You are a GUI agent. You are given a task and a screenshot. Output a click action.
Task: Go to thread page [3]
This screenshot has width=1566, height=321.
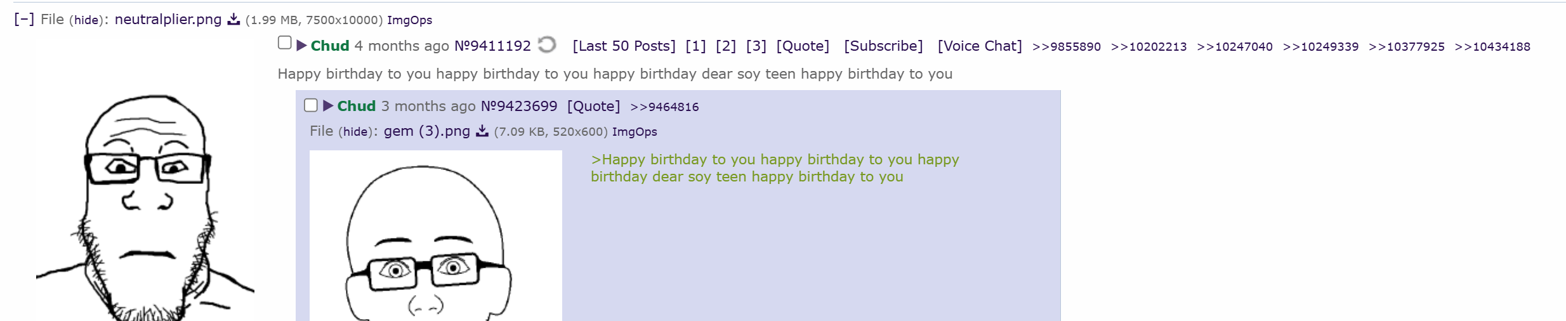(x=756, y=46)
